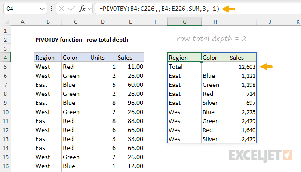The width and height of the screenshot is (301, 172).
Task: Select column G header
Action: [x=184, y=22]
